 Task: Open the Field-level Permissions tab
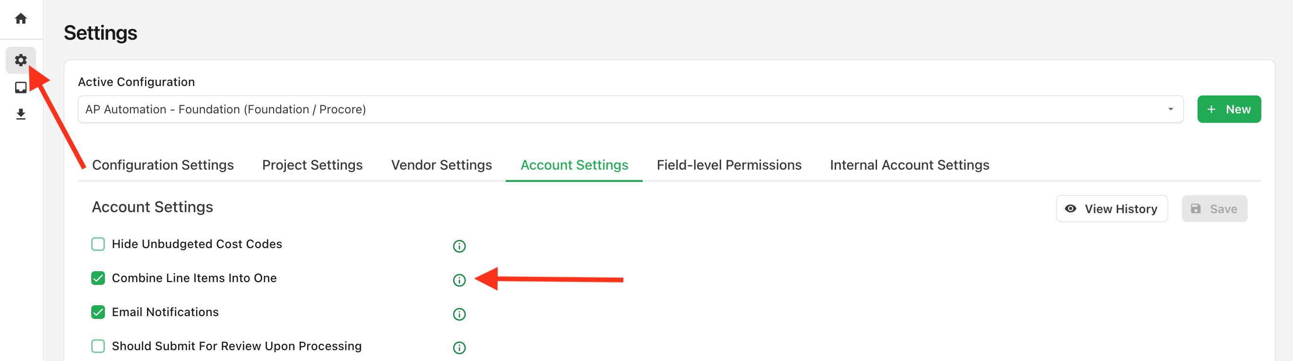tap(729, 165)
